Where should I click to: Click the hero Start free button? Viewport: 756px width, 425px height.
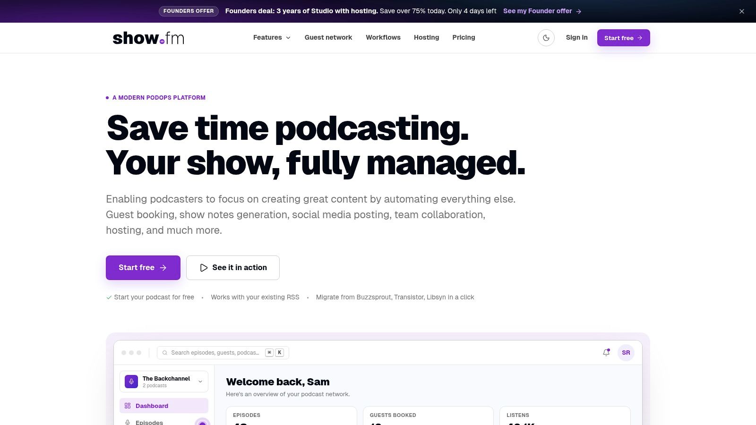coord(143,268)
